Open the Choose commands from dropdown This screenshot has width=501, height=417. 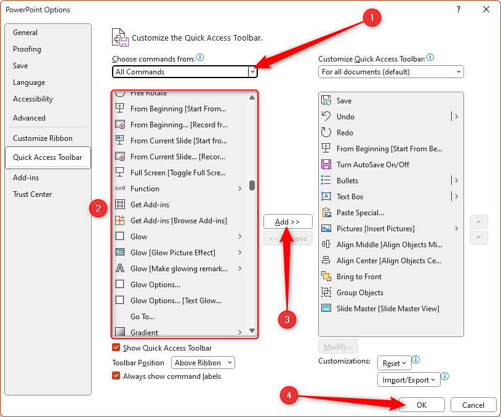click(x=252, y=71)
